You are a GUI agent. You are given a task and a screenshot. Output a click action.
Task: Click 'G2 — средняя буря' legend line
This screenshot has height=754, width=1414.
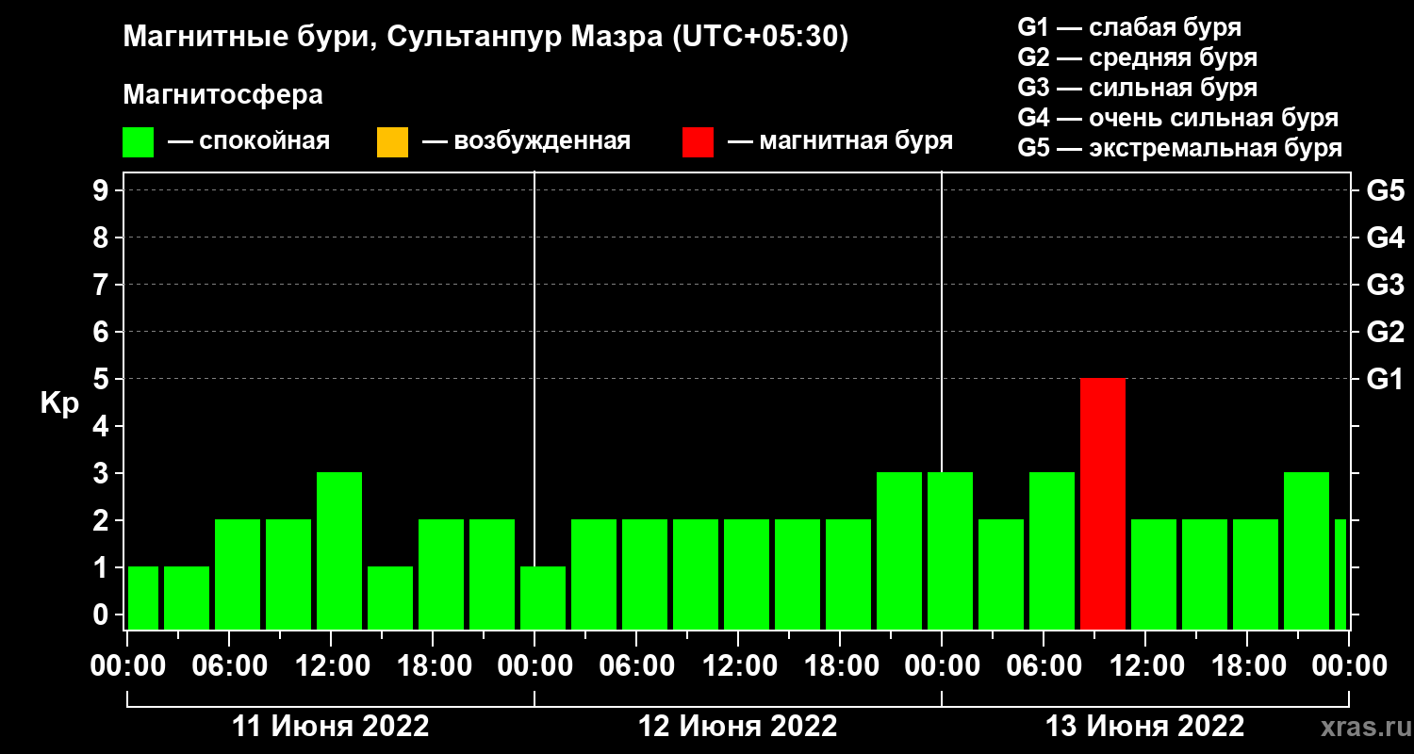(1137, 57)
